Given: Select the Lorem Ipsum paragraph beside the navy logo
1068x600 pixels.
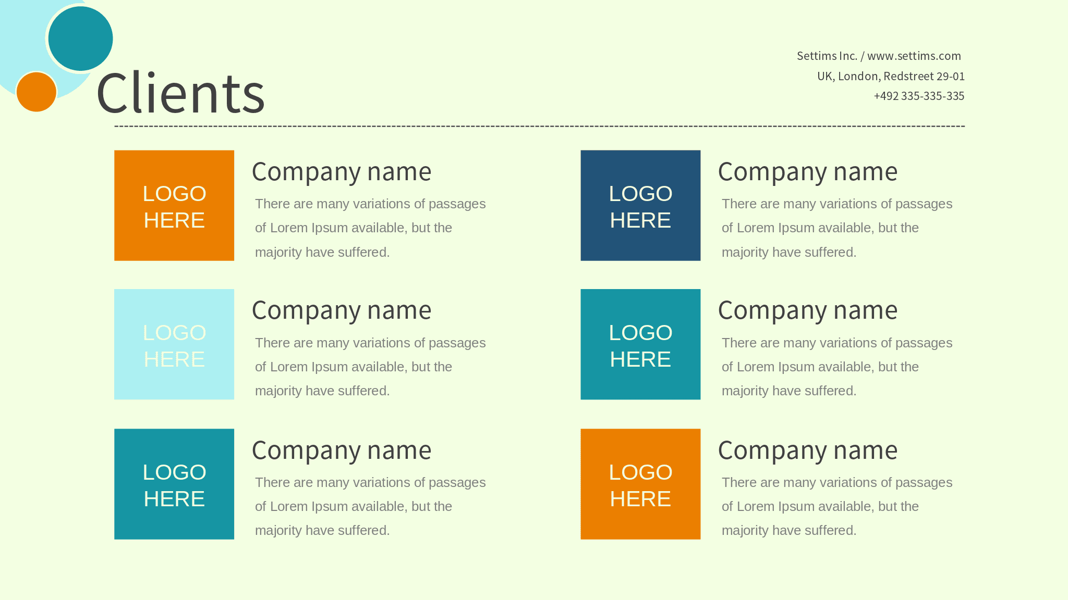Looking at the screenshot, I should pyautogui.click(x=837, y=228).
